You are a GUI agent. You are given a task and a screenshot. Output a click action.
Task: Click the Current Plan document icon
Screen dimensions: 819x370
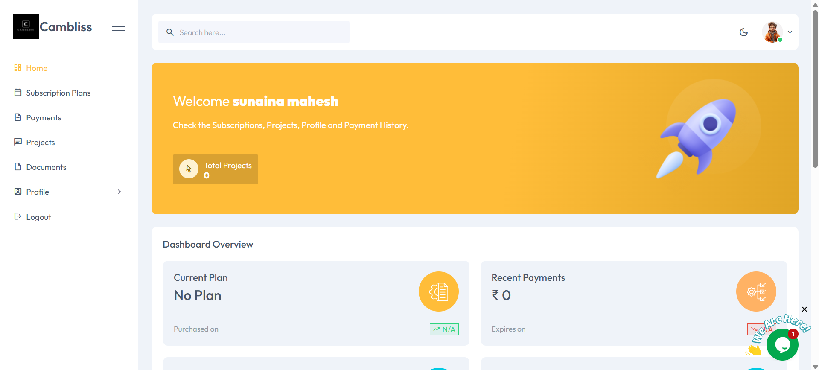[438, 291]
